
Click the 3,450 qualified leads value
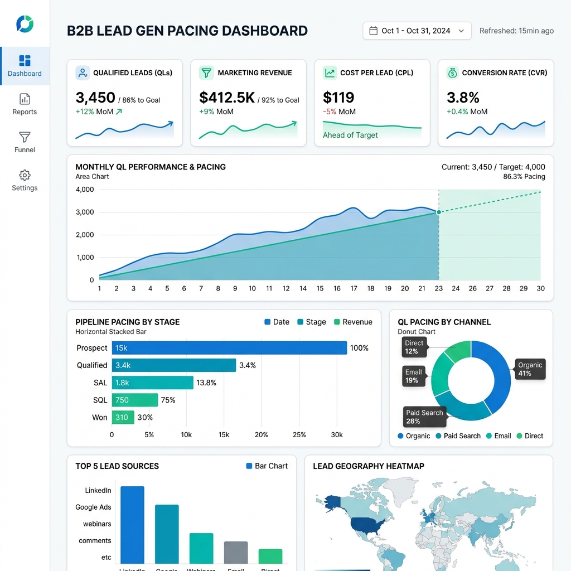[95, 98]
